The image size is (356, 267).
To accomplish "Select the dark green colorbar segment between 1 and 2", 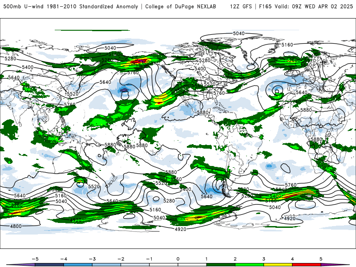I will pyautogui.click(x=221, y=265).
